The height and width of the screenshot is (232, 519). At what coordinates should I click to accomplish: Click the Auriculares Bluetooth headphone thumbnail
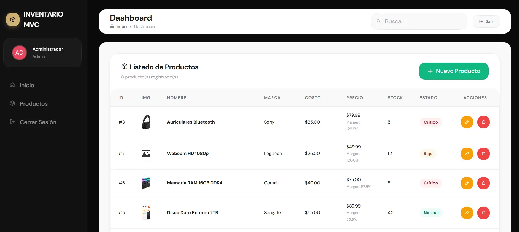click(146, 122)
